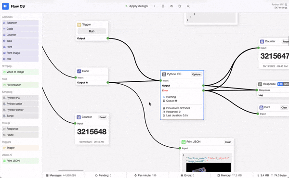Screen dimensions: 289x178
Task: Click the 200 status badge on Response node
Action: click(280, 84)
